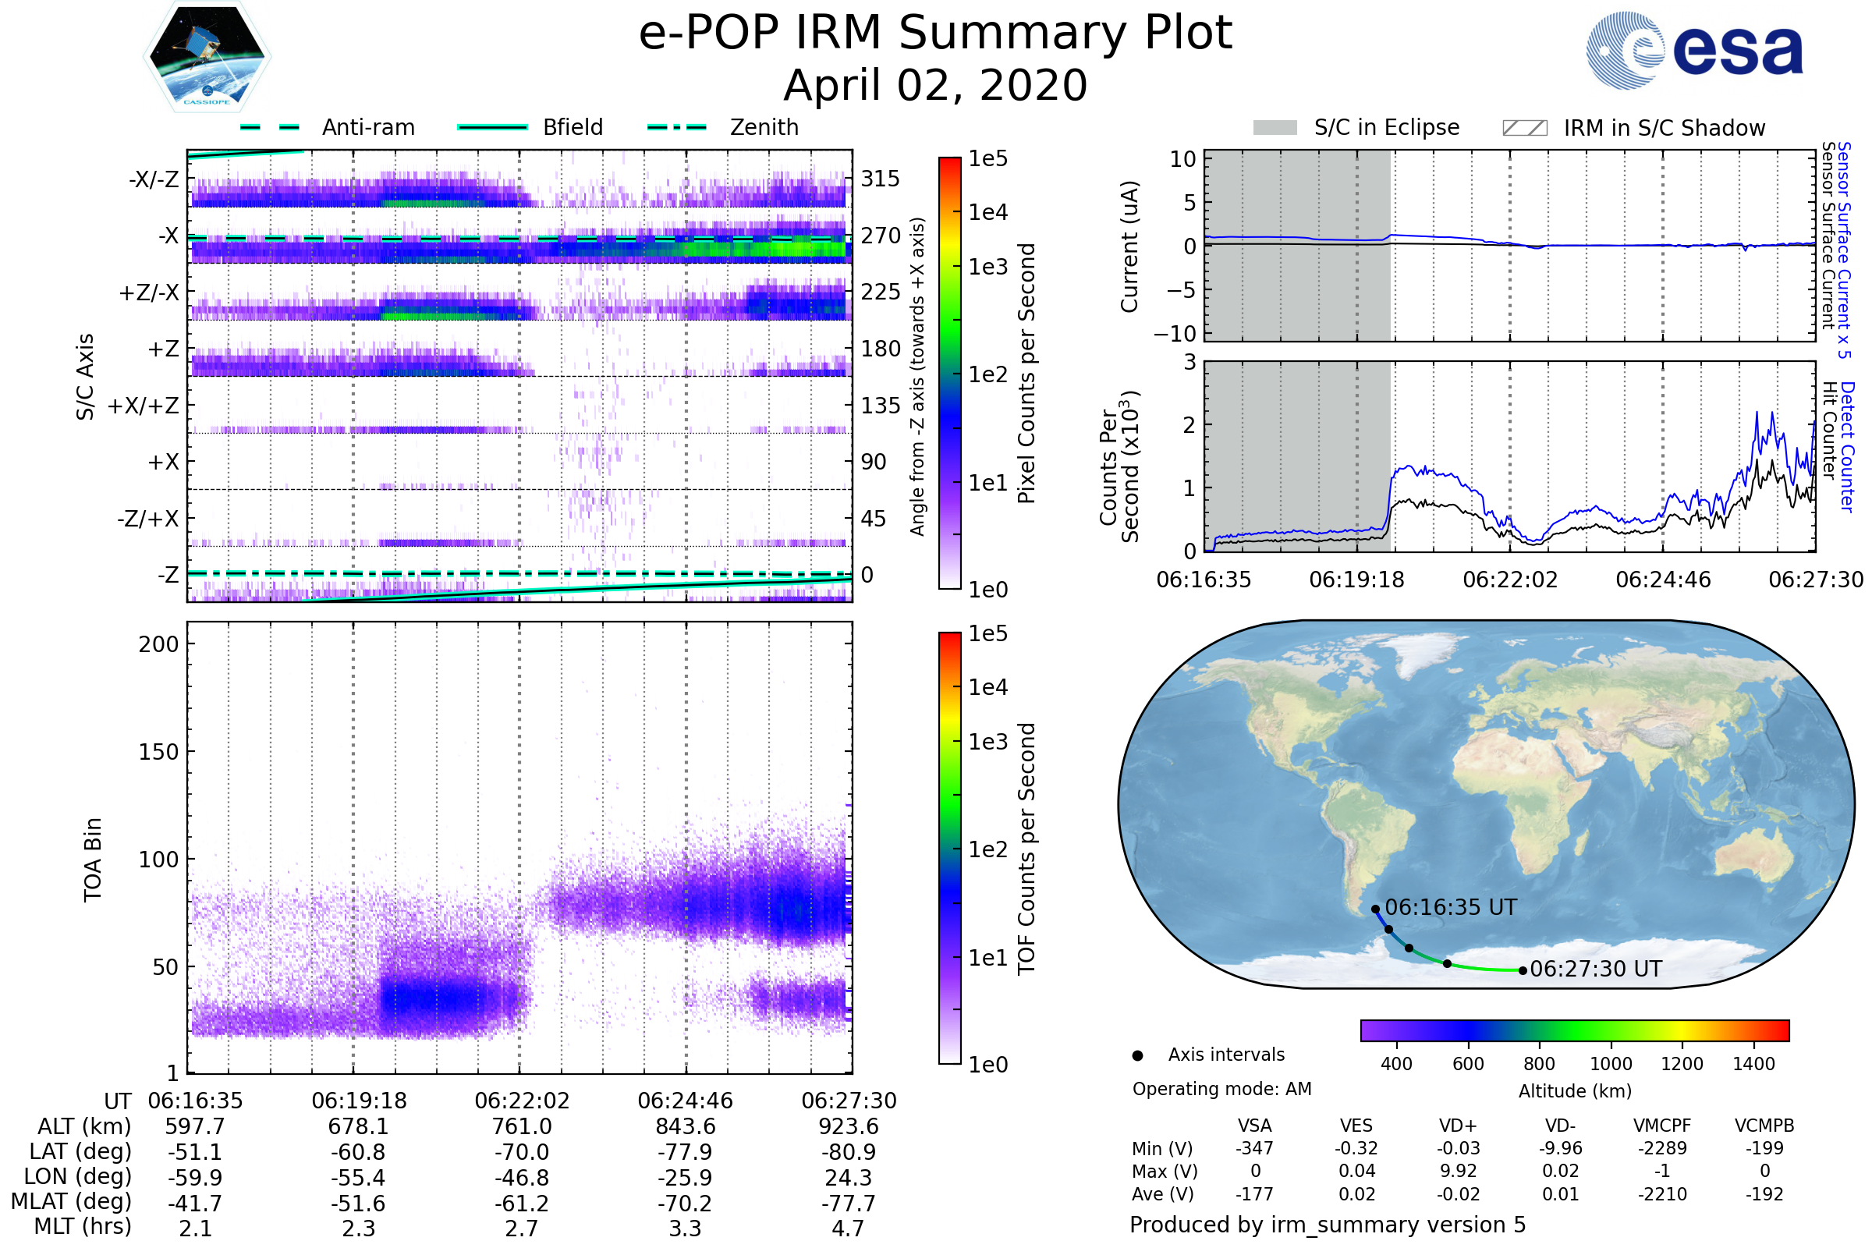Click the IRM in S/C Shadow hatched swatch

pos(1524,128)
